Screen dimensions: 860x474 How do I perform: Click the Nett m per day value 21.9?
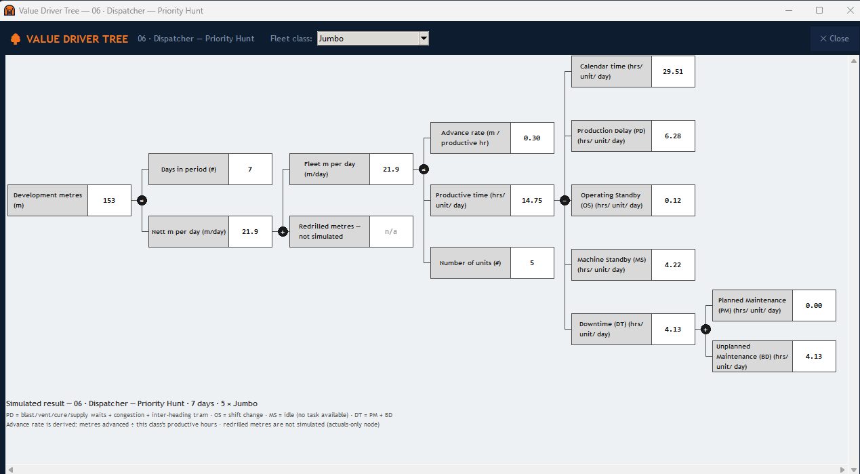pos(250,231)
